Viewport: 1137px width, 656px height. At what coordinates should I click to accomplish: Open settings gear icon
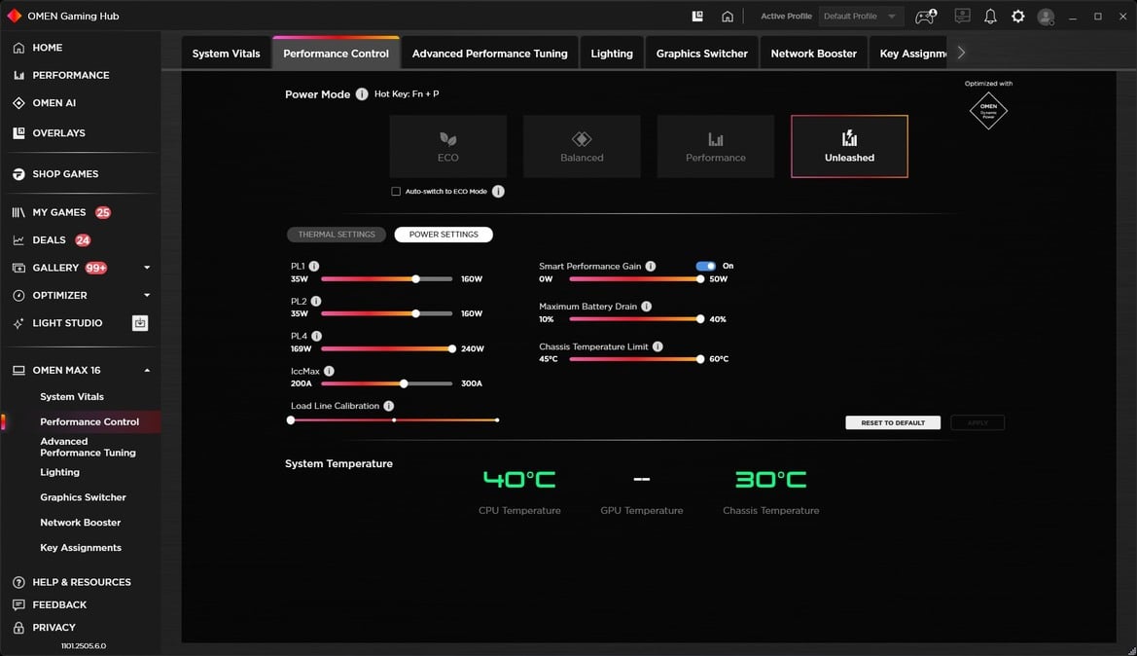tap(1018, 16)
